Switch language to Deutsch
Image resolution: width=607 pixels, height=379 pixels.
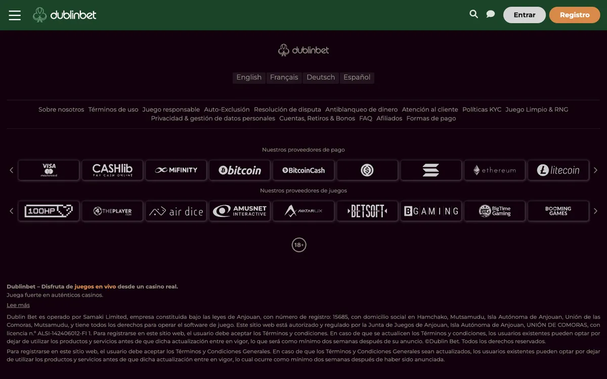(321, 77)
